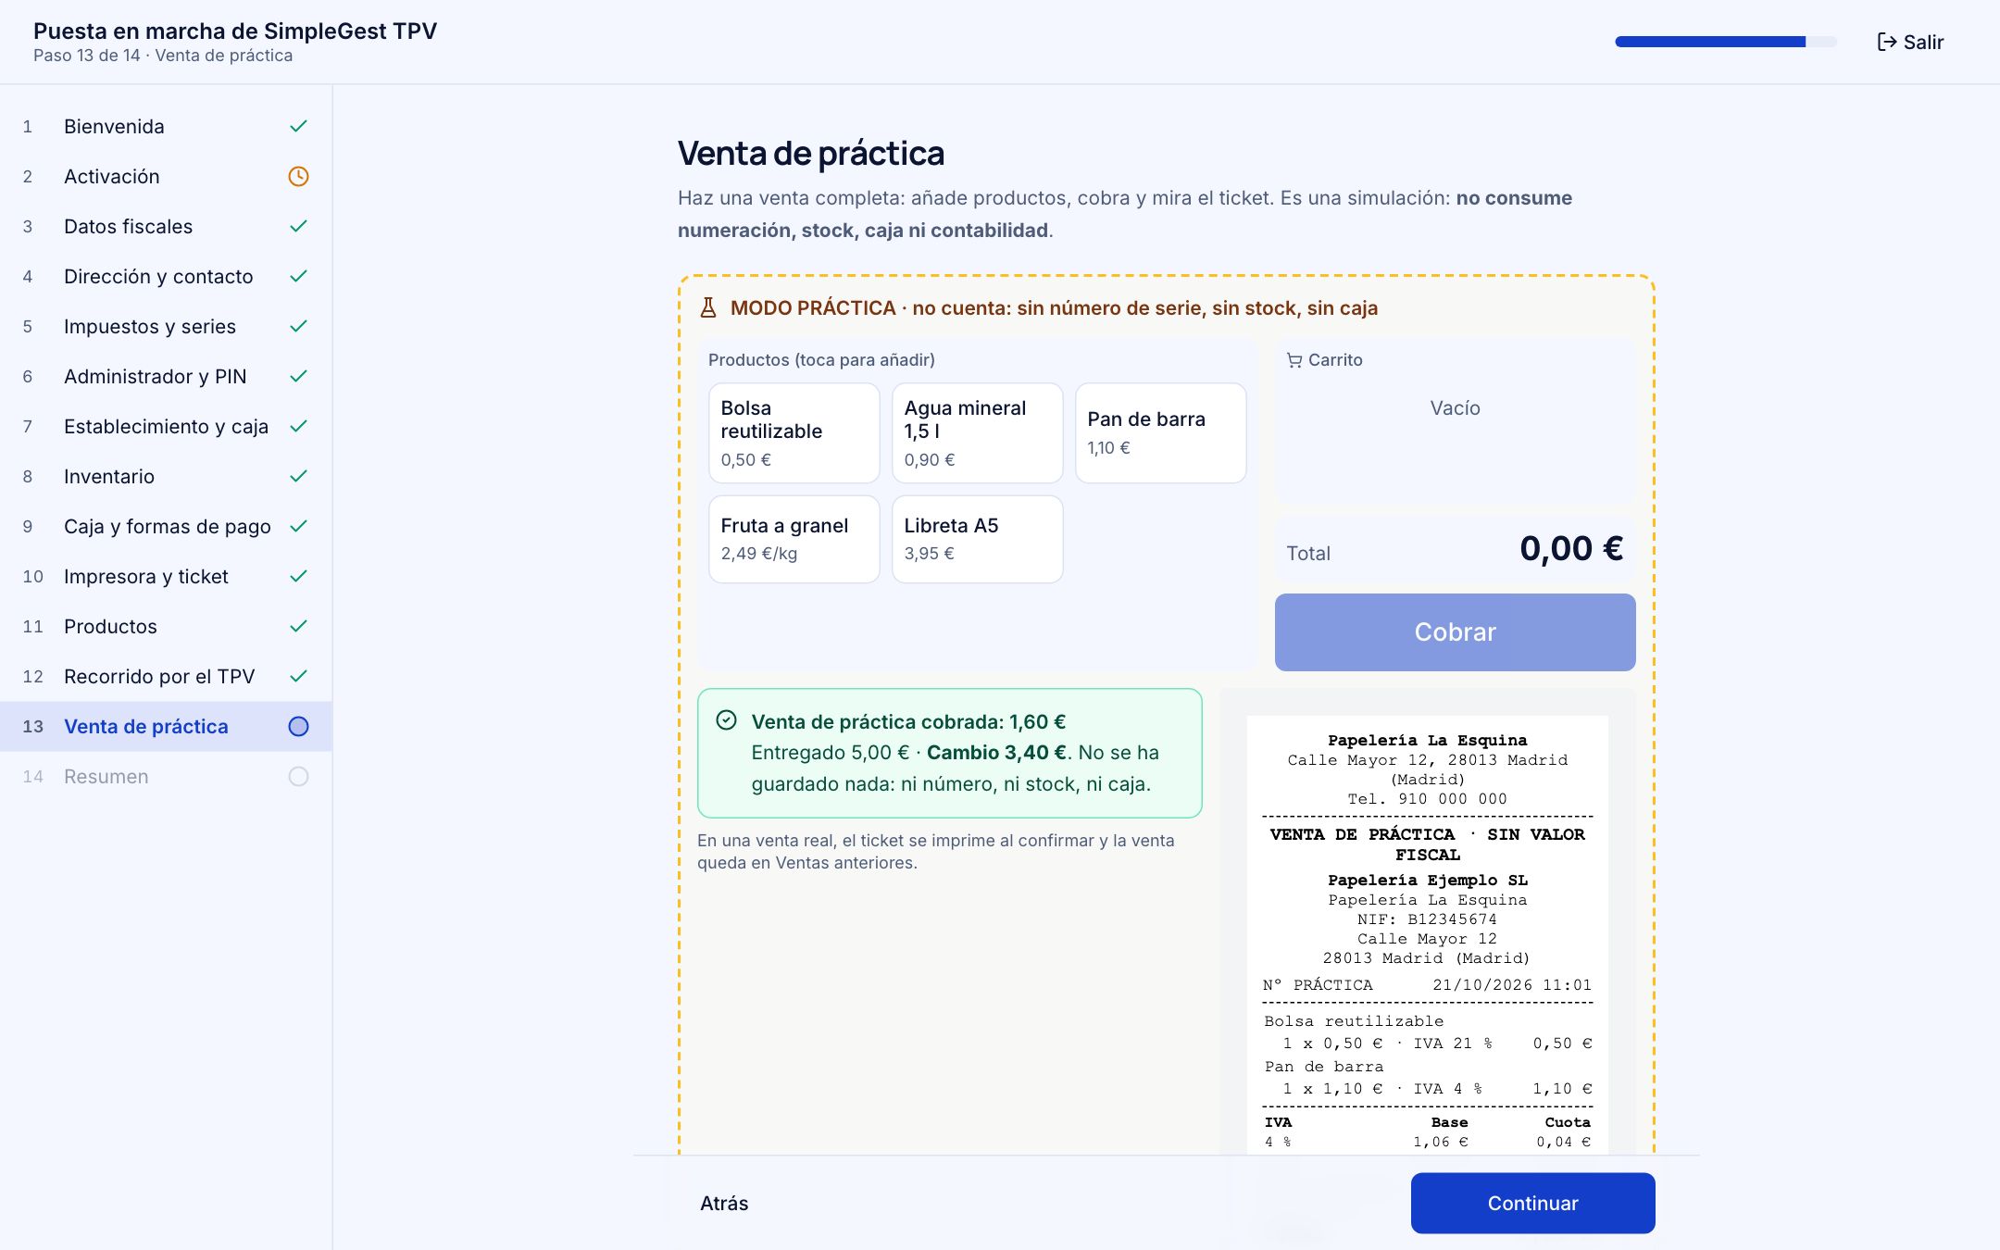Image resolution: width=2000 pixels, height=1250 pixels.
Task: Click the Salir link
Action: click(1910, 42)
